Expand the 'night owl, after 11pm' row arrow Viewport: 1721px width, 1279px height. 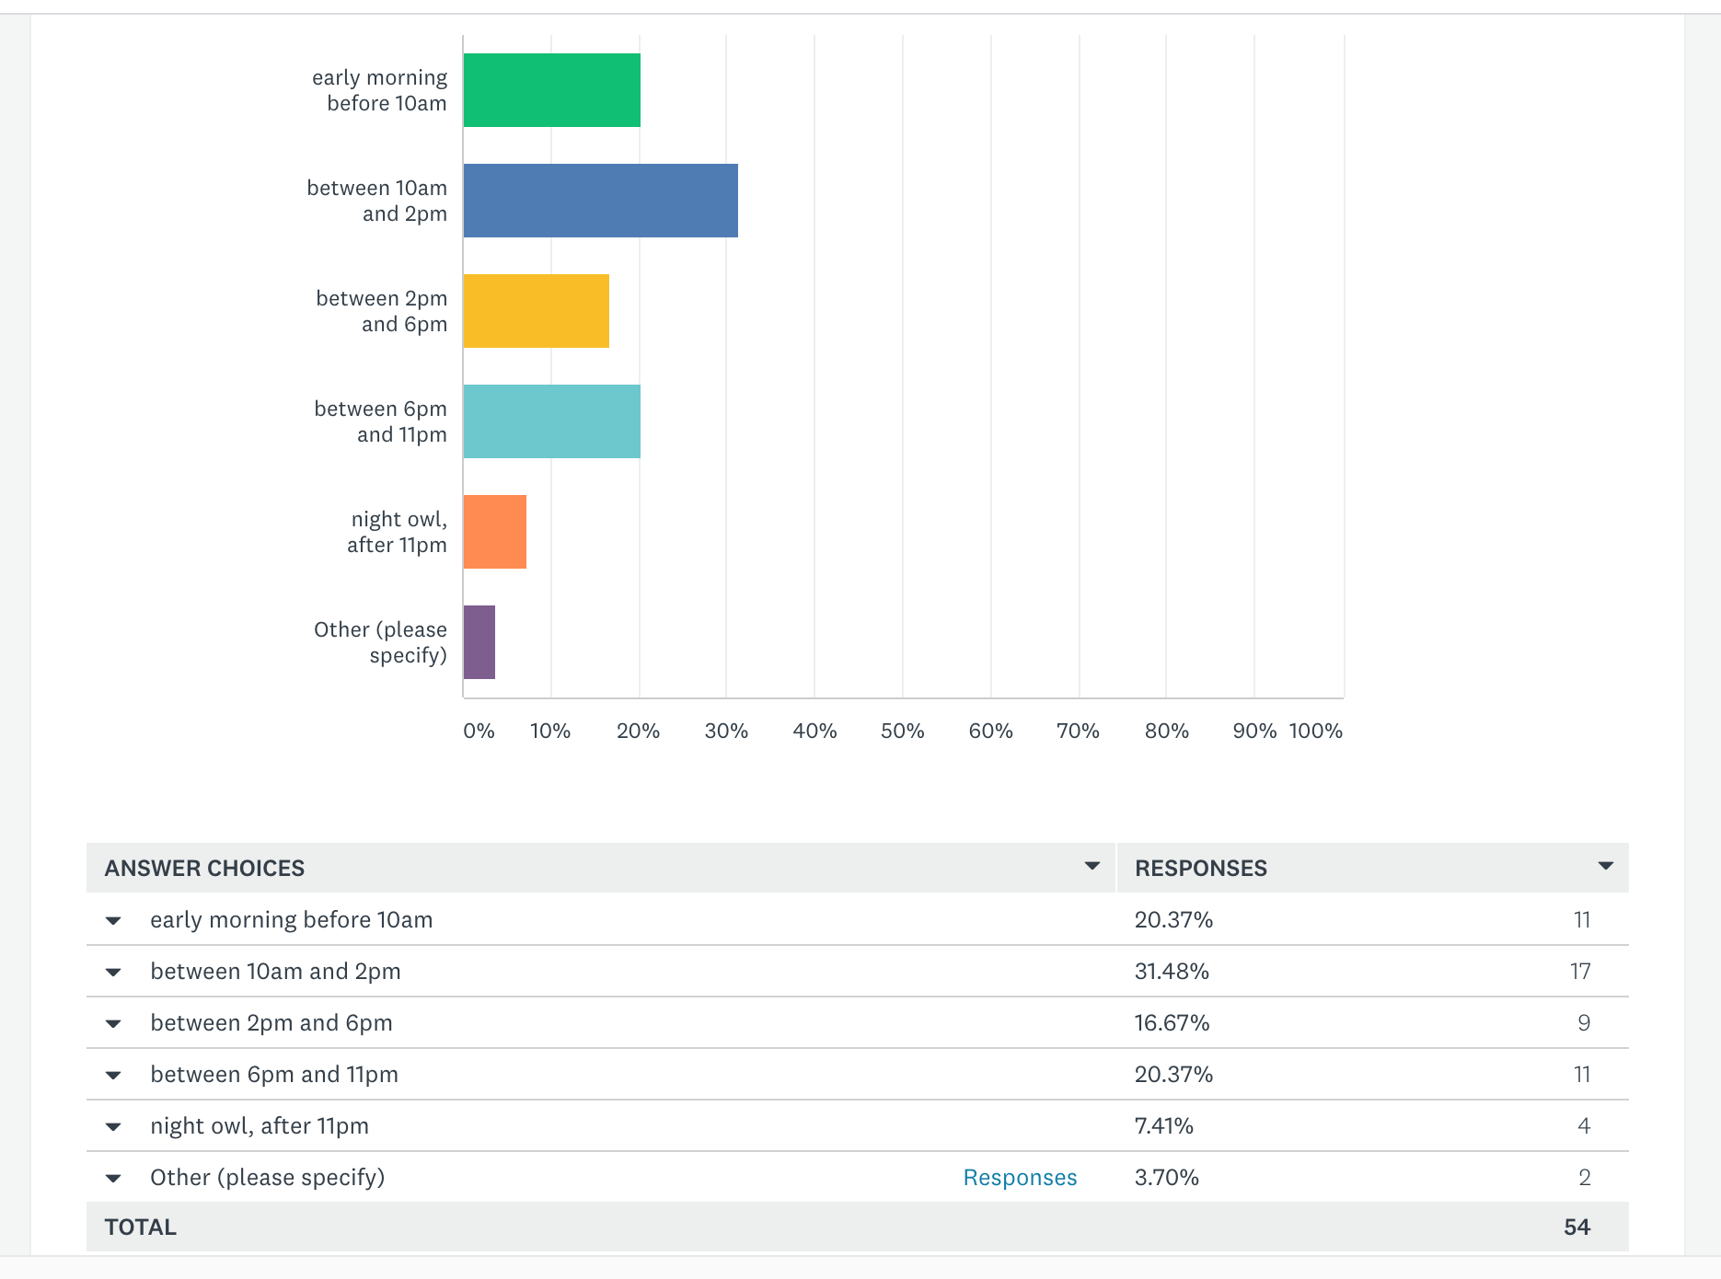point(113,1126)
